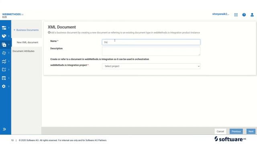
Task: Click into the Description text area
Action: tap(151, 51)
